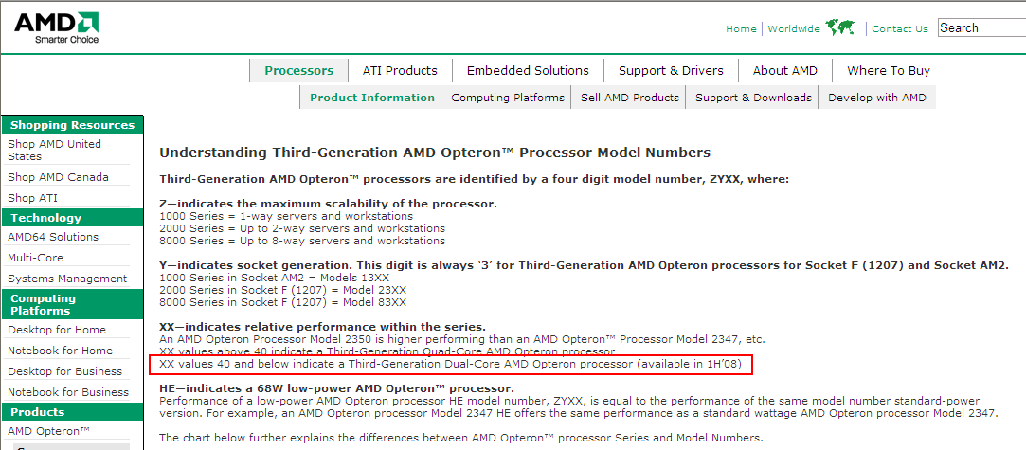Viewport: 1026px width, 450px height.
Task: Click the Computing Platforms sidebar header
Action: pos(72,304)
